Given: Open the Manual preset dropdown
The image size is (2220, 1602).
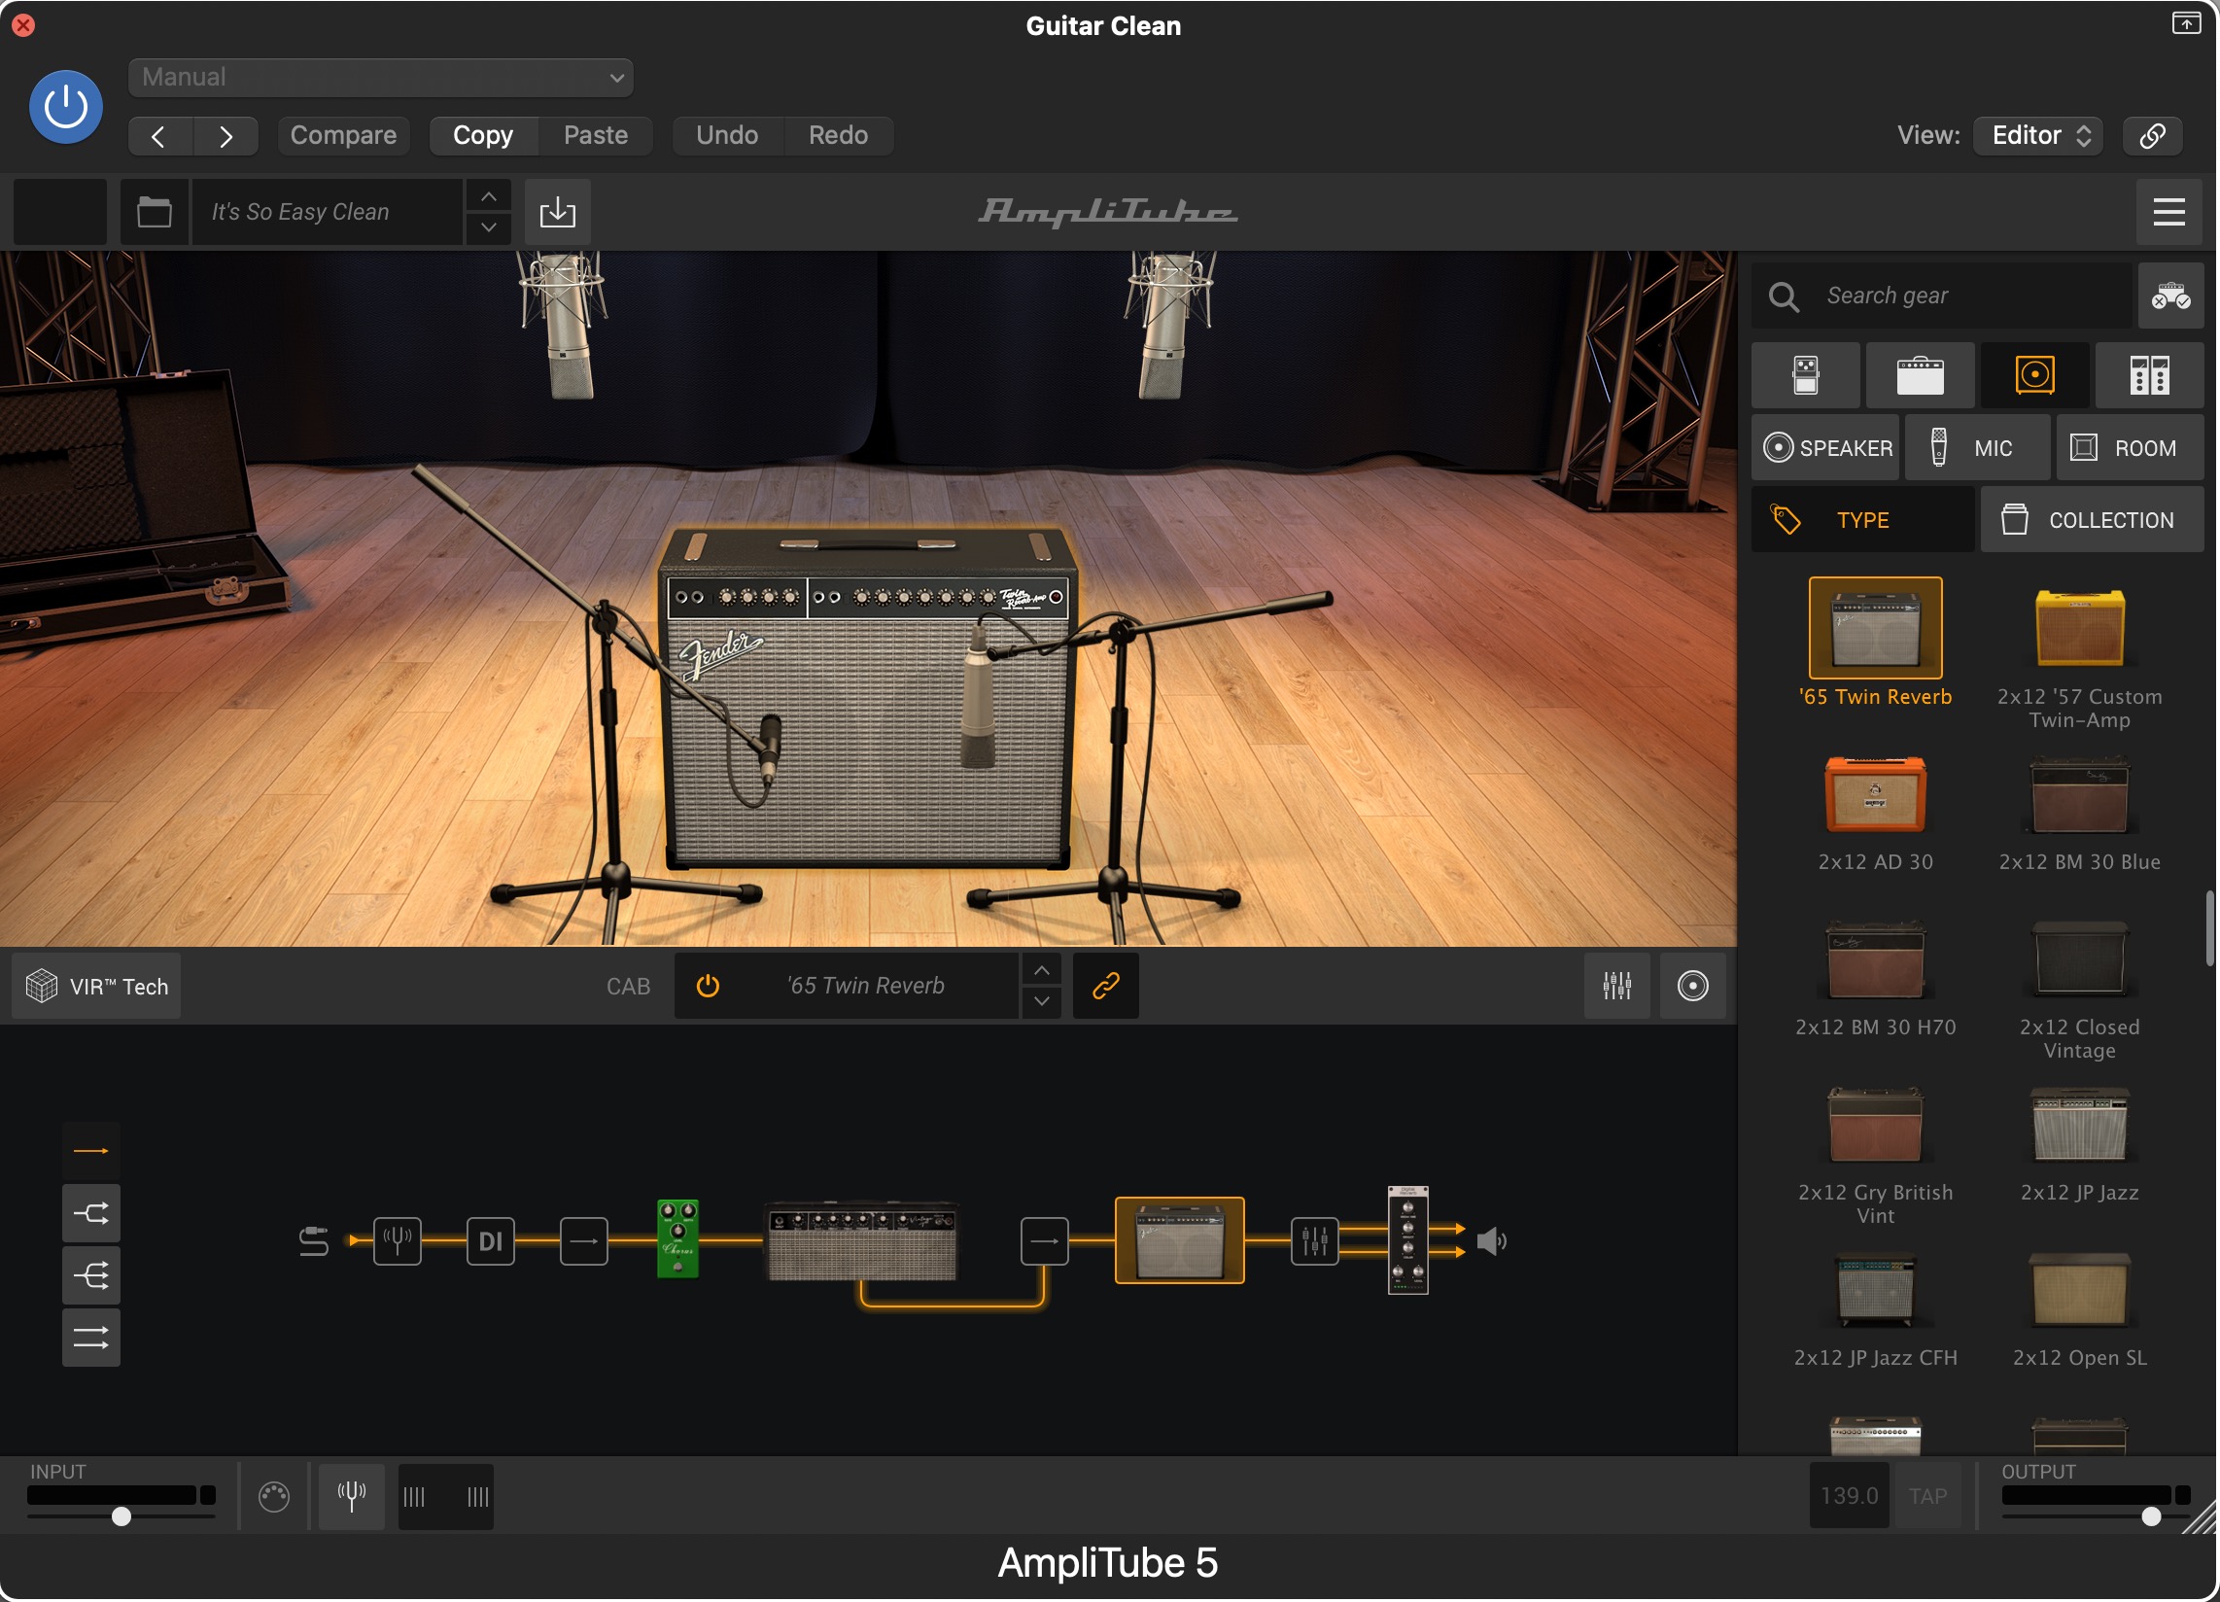Looking at the screenshot, I should click(381, 78).
